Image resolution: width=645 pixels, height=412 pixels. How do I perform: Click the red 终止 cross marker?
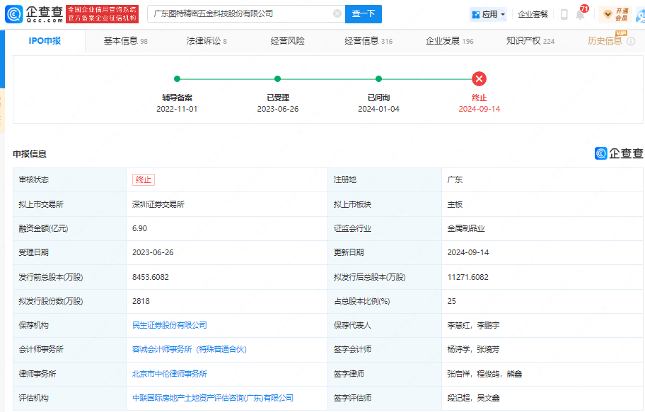coord(480,78)
